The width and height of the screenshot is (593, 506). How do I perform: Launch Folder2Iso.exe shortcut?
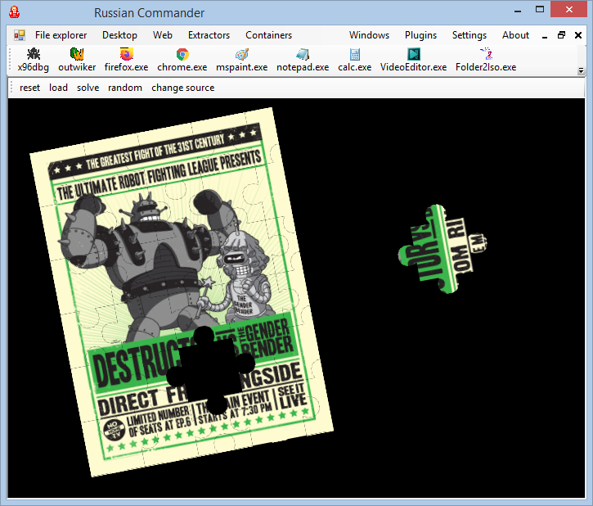(486, 60)
